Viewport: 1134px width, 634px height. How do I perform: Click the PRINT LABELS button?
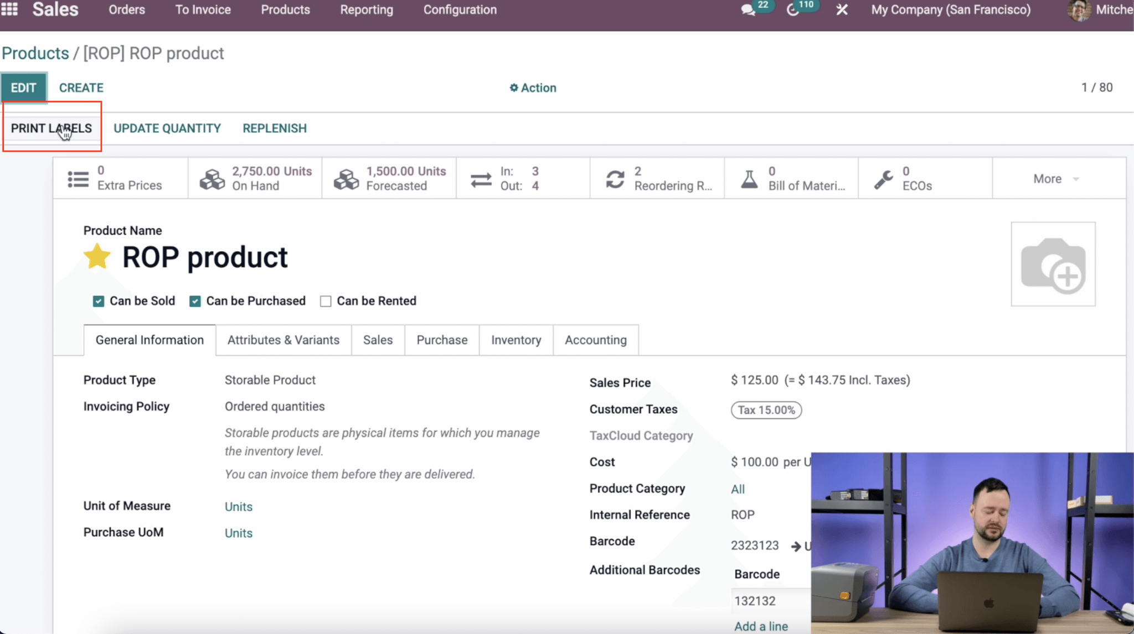pos(51,128)
